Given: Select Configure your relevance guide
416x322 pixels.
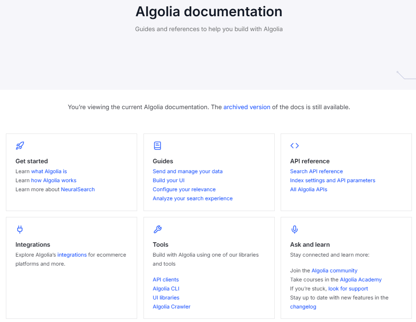Looking at the screenshot, I should point(184,189).
